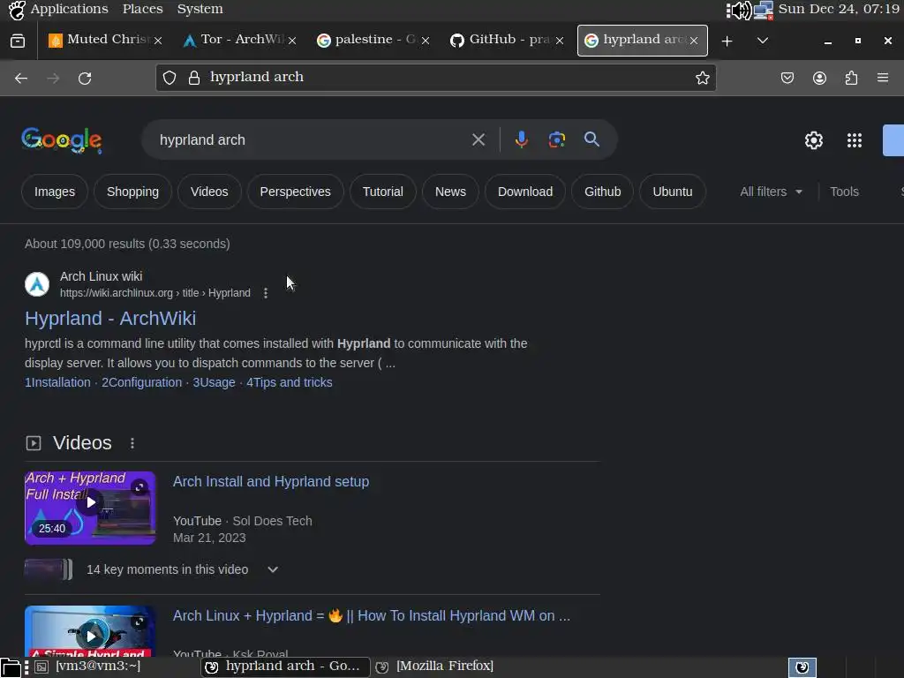Click the key moments preview thumbnail
Image resolution: width=904 pixels, height=678 pixels.
tap(49, 569)
